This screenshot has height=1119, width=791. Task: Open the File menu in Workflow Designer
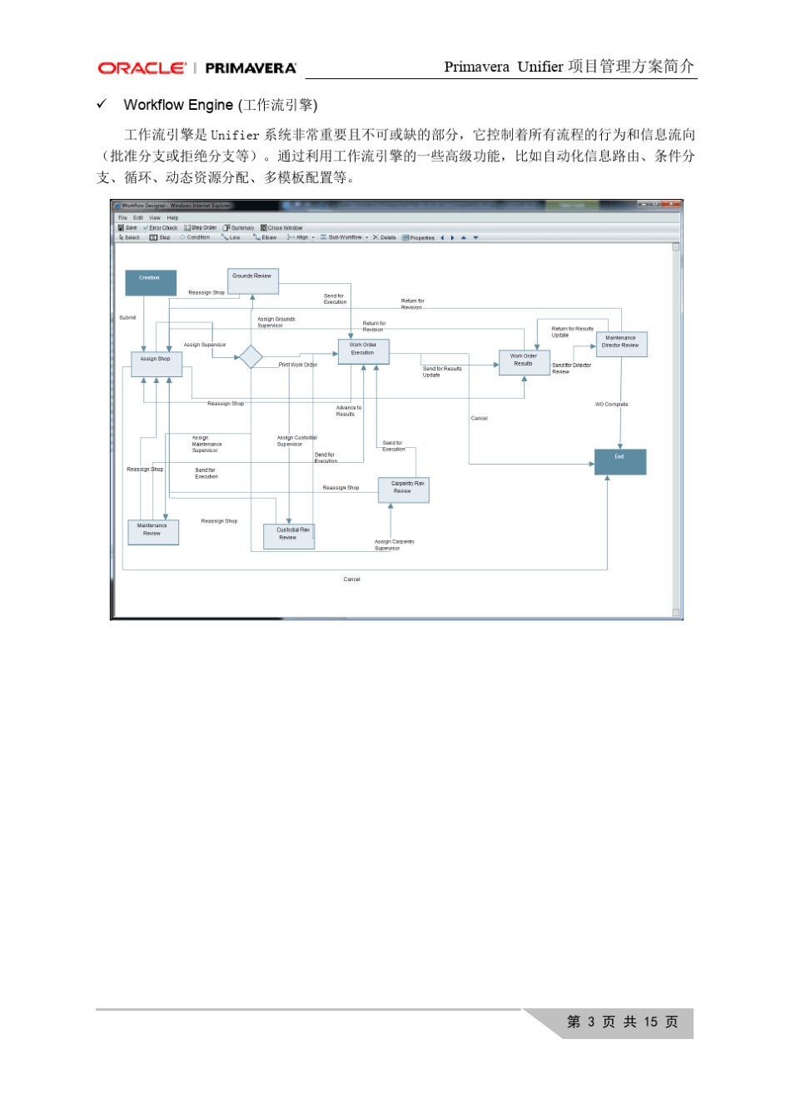pos(122,218)
